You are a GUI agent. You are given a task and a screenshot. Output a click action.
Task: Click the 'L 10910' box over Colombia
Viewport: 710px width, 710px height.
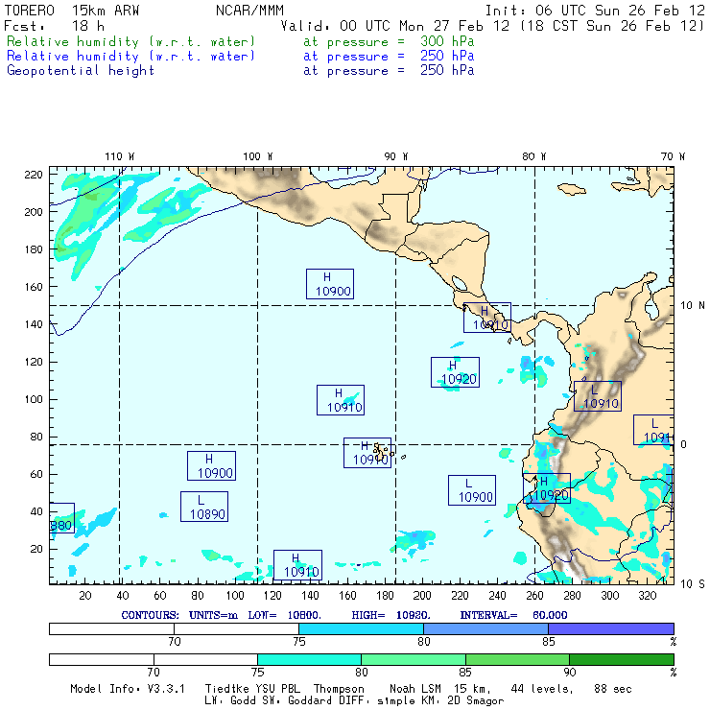click(x=598, y=396)
